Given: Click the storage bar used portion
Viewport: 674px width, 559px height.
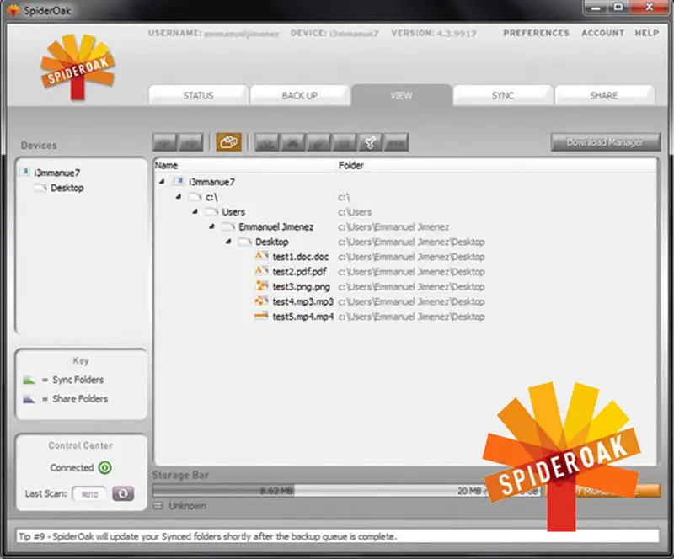Looking at the screenshot, I should pyautogui.click(x=223, y=491).
